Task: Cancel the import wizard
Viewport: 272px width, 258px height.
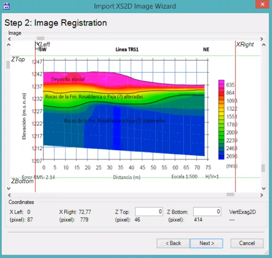Action: 247,243
